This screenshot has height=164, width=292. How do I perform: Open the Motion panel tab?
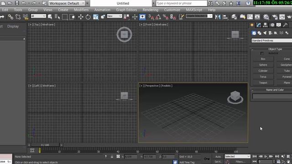[272, 25]
